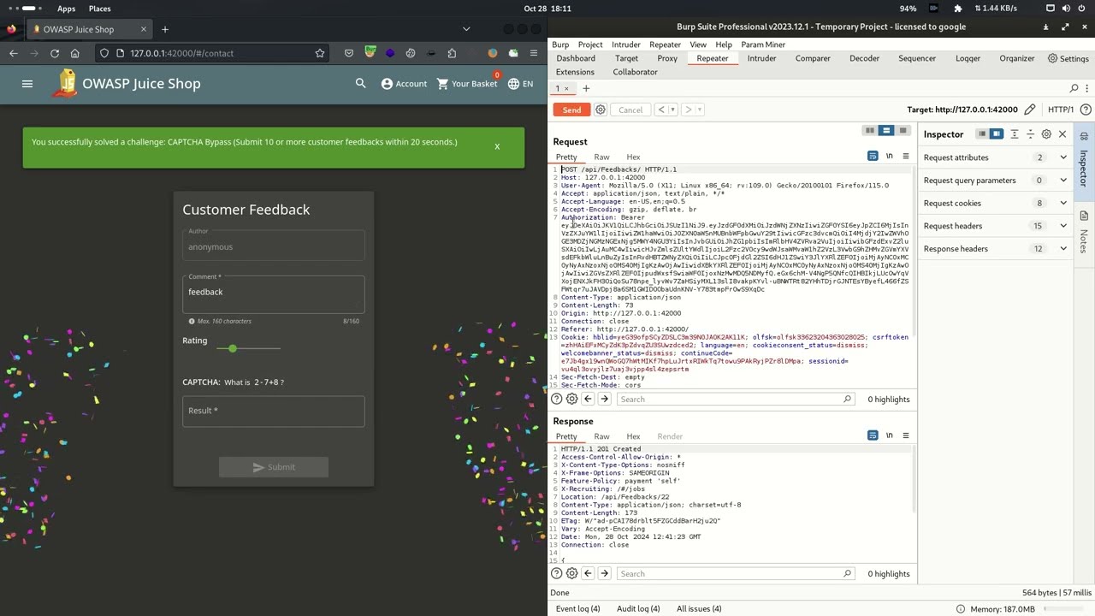Select Raw view in Request panel

click(601, 157)
